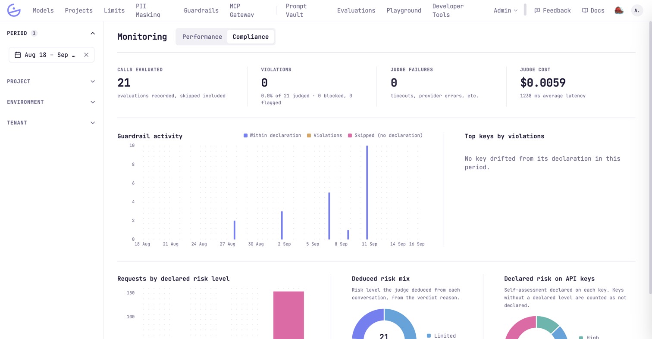Open PII Masking page

coord(148,10)
